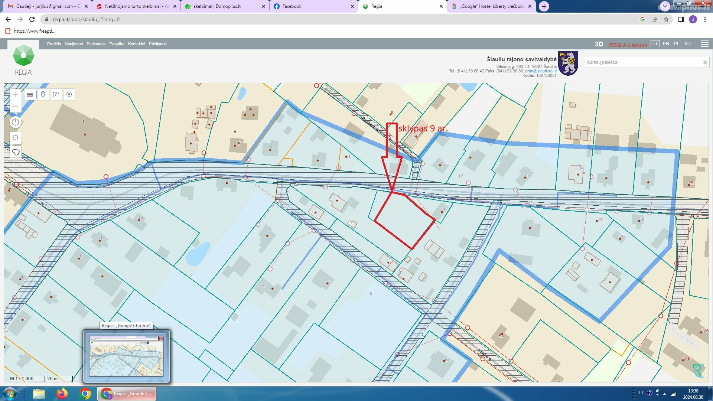Image resolution: width=713 pixels, height=401 pixels.
Task: Click the Chrome taskbar icon
Action: tap(85, 394)
